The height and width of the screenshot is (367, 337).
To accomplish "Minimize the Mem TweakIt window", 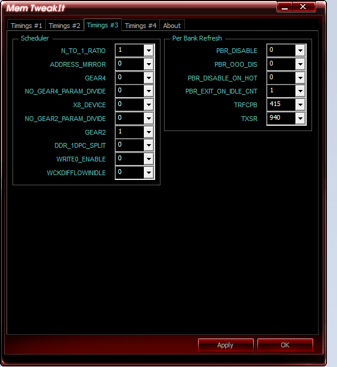I will (285, 7).
